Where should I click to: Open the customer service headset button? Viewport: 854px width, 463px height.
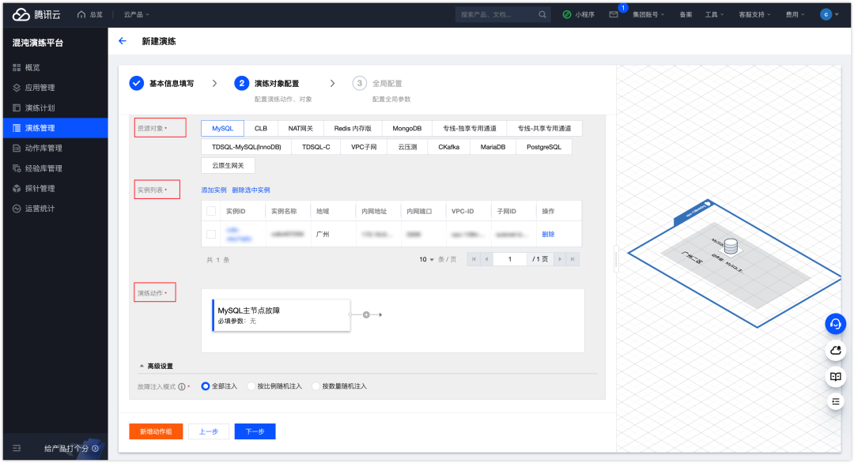tap(836, 324)
